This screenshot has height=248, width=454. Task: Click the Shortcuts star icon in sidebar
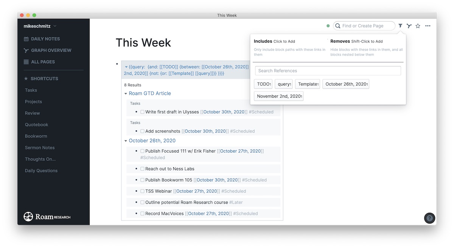[x=26, y=79]
